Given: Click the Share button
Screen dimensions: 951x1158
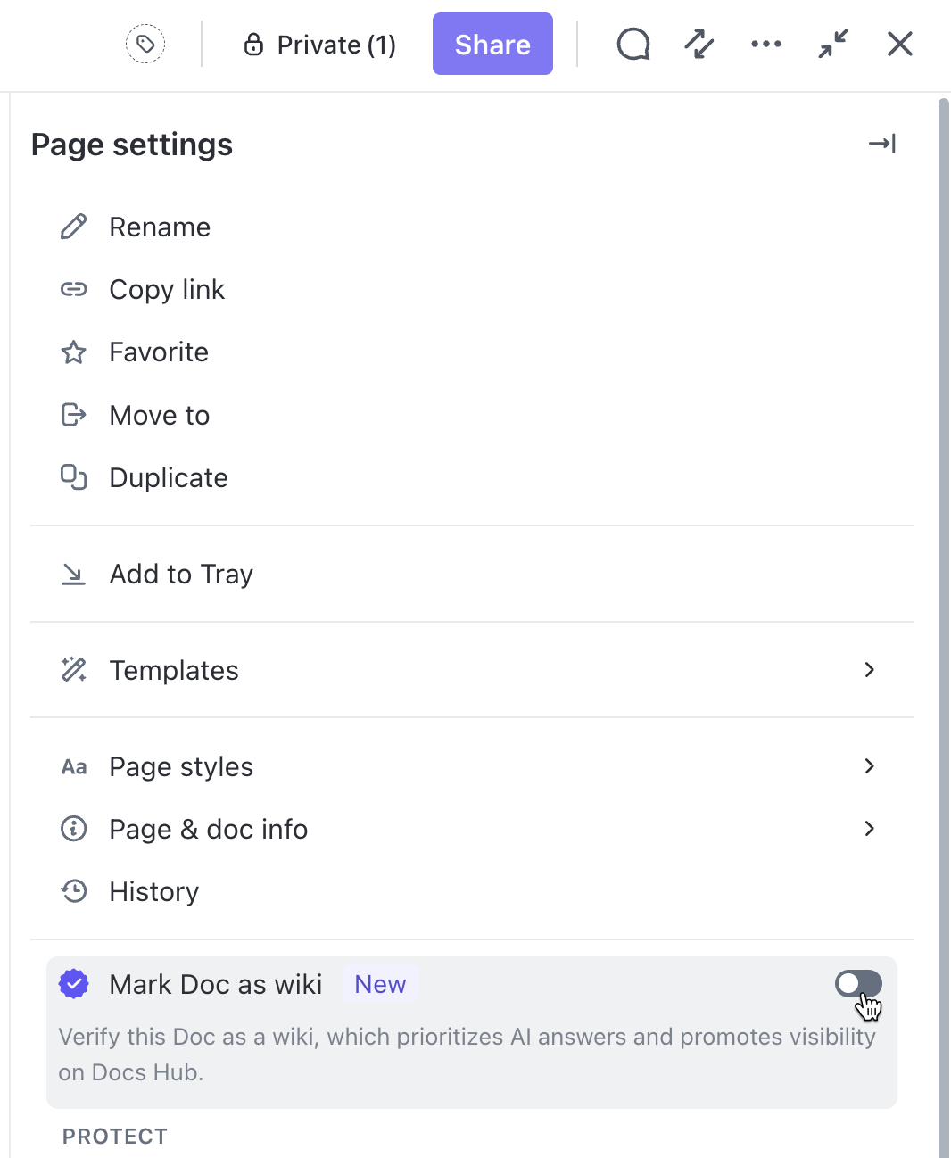Looking at the screenshot, I should (x=492, y=44).
